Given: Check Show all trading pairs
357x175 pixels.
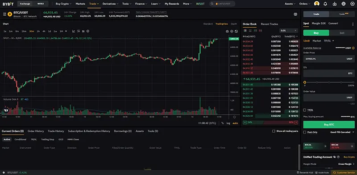Looking at the screenshot, I should [274, 131].
